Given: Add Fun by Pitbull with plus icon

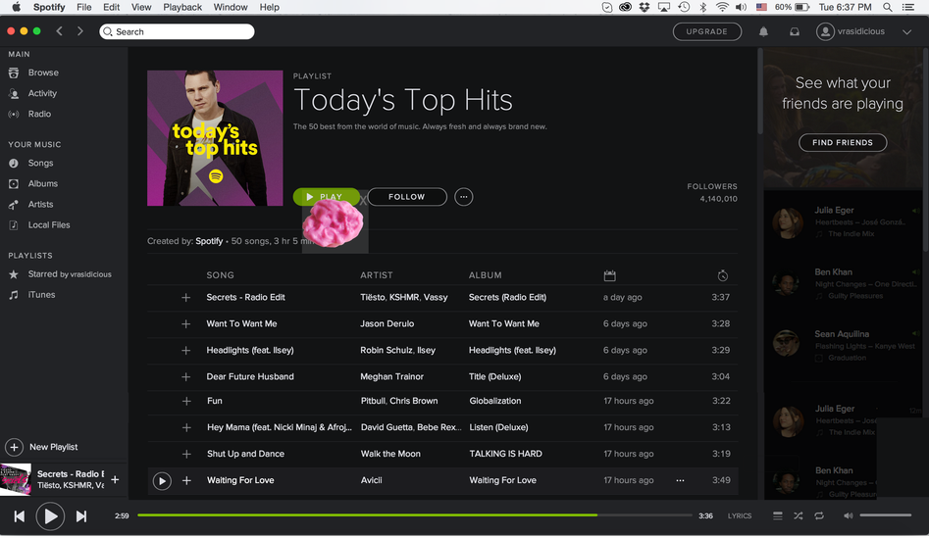Looking at the screenshot, I should (186, 401).
